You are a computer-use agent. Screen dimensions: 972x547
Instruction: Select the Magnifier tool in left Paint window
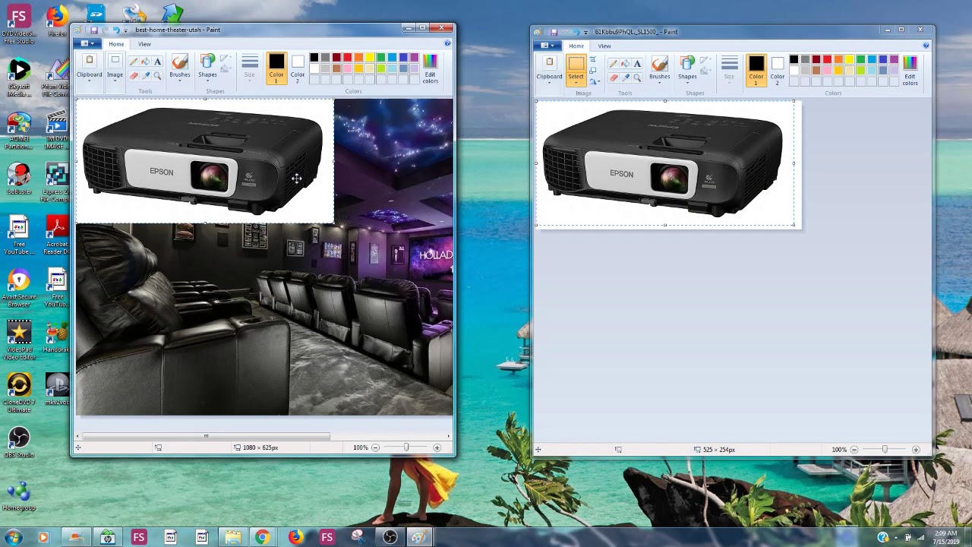click(x=157, y=75)
